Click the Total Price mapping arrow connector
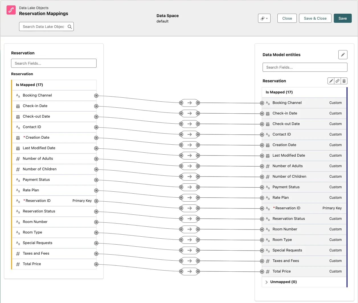 coord(189,271)
